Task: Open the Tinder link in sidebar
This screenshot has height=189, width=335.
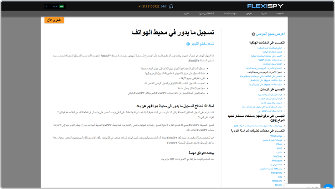Action: point(278,185)
